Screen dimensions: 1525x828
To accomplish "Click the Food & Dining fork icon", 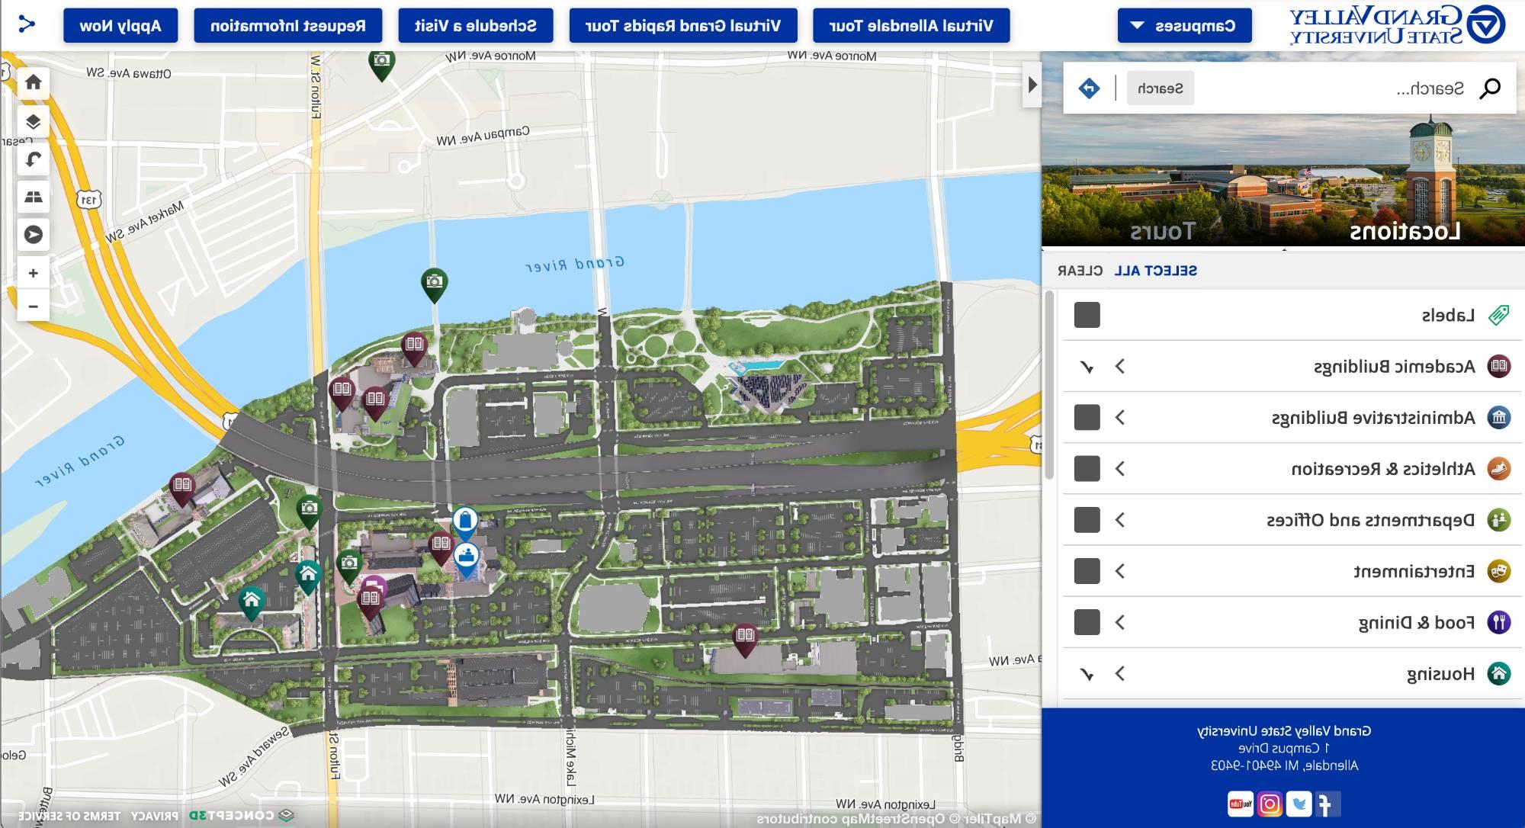I will [1498, 623].
